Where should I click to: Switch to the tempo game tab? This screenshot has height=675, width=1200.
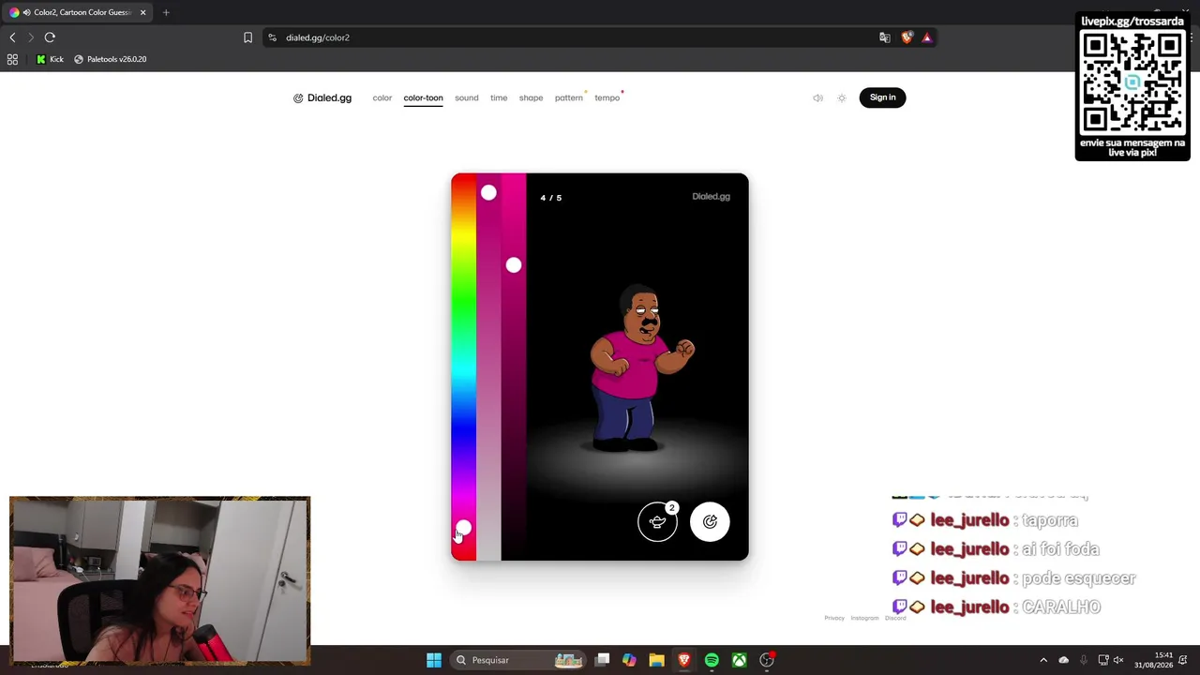tap(607, 97)
